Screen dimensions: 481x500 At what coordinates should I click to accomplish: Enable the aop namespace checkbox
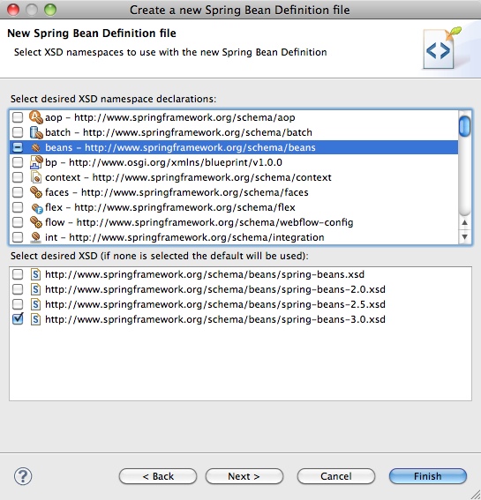point(18,117)
